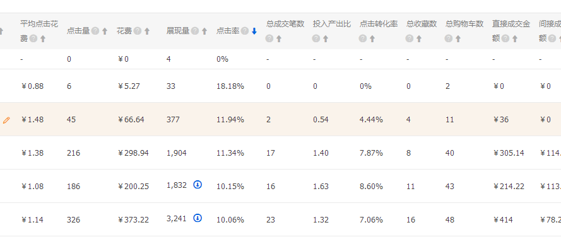
Task: Sort by 花费 using its arrow
Action: click(147, 31)
